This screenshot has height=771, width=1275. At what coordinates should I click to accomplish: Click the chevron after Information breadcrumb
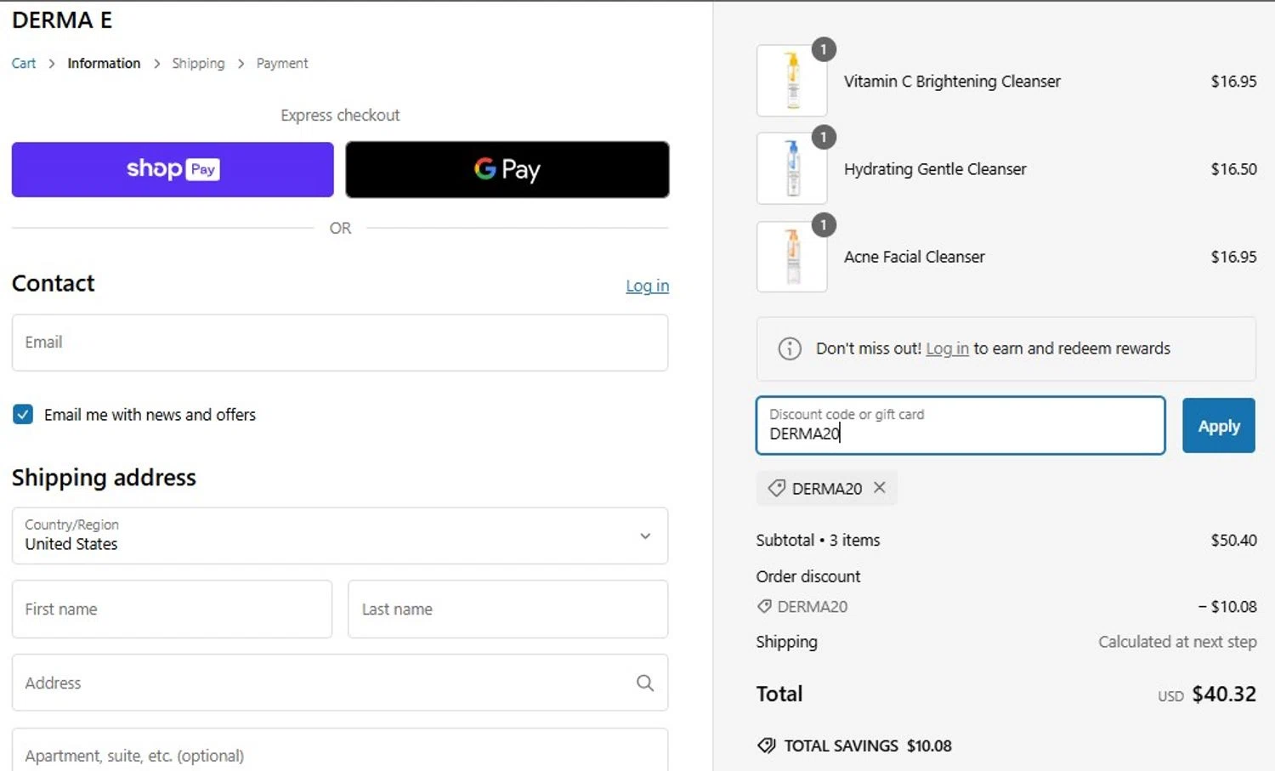[x=156, y=64]
